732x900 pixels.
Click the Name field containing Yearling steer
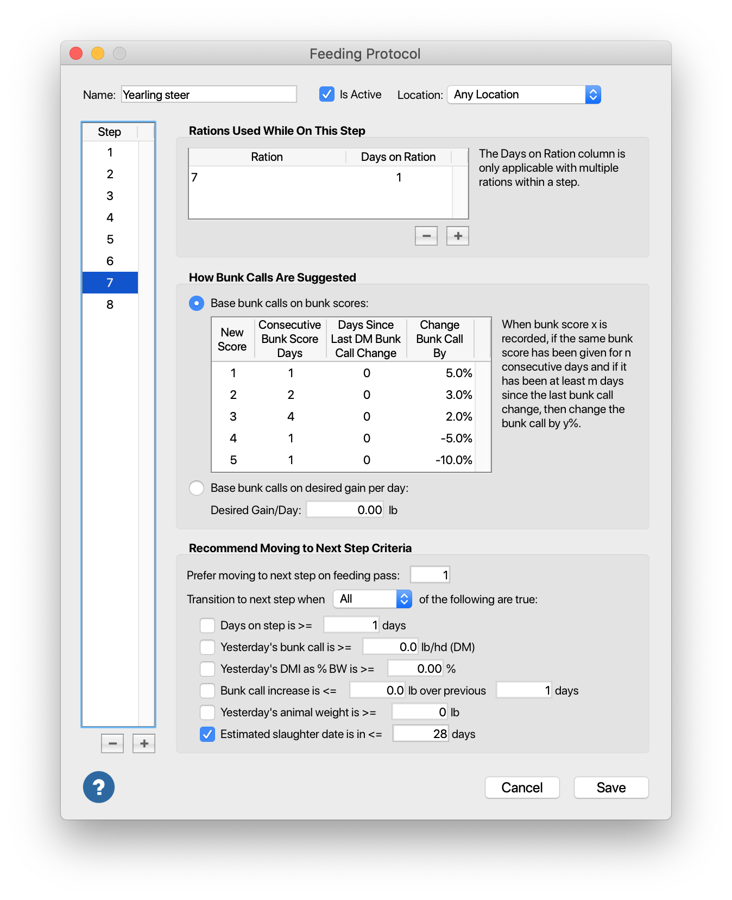coord(209,95)
